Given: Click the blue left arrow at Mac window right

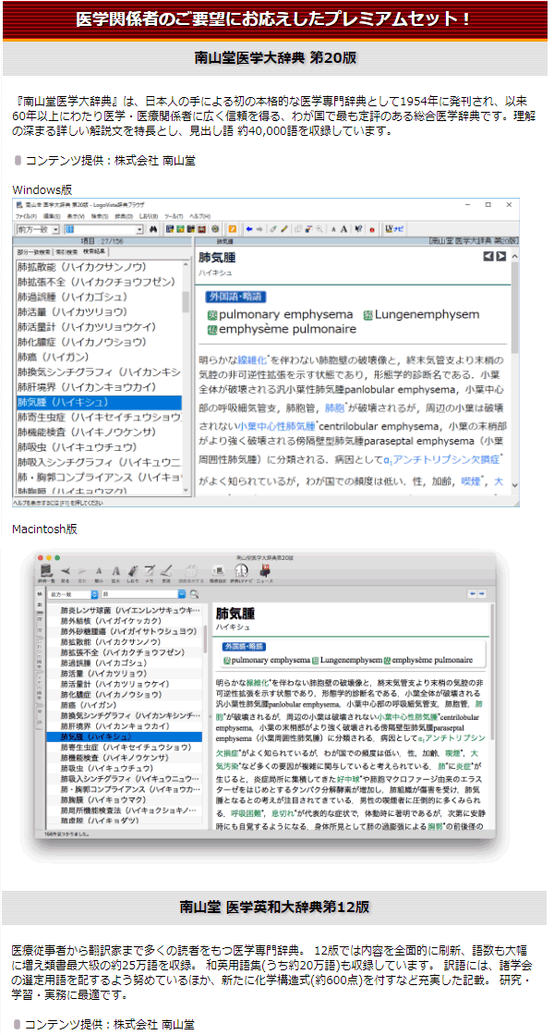Looking at the screenshot, I should point(472,593).
